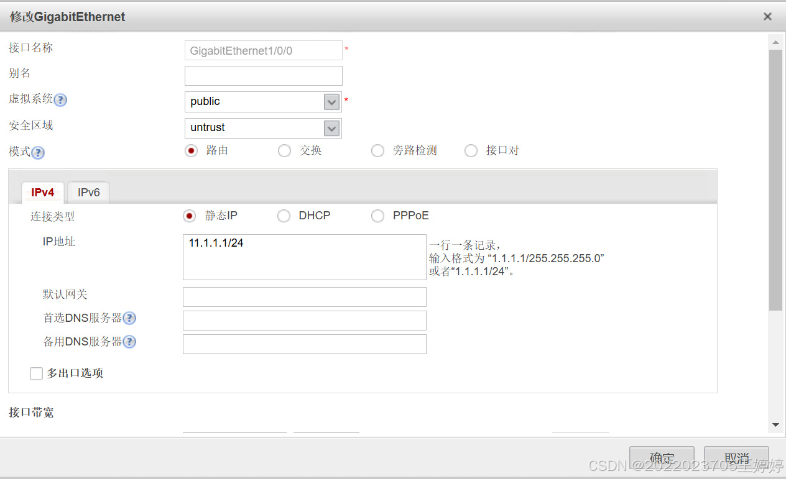Select 交换 mode radio button
The image size is (786, 479).
(284, 150)
